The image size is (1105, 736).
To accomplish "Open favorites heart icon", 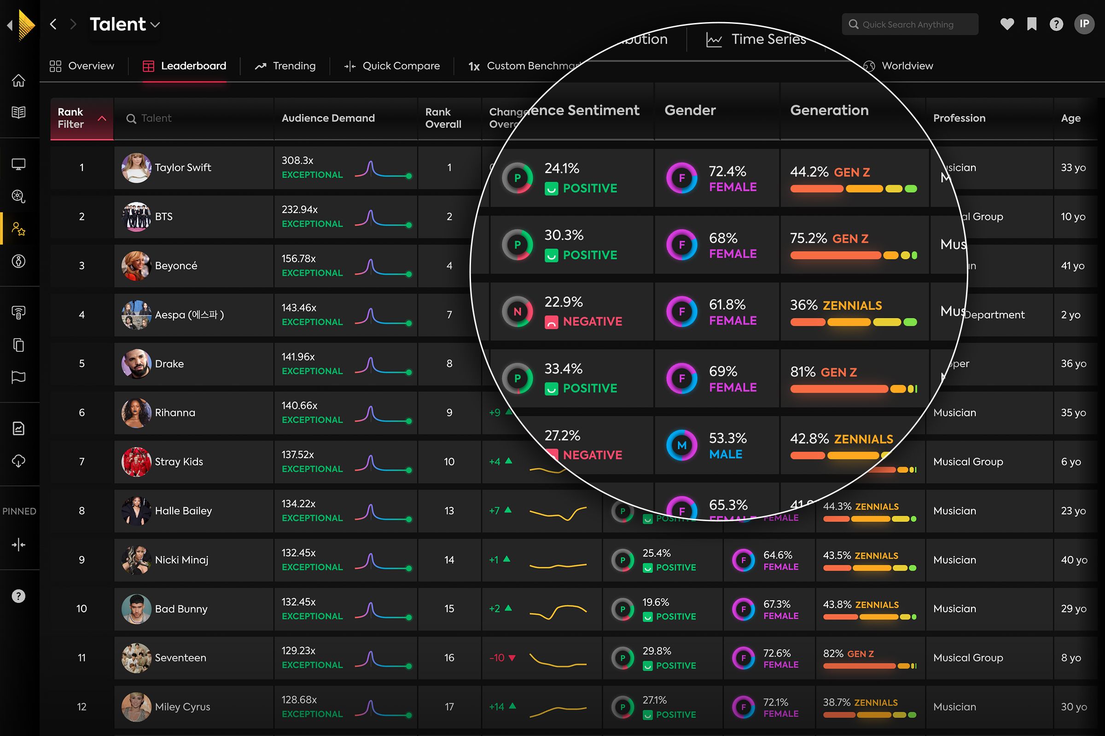I will click(1007, 24).
